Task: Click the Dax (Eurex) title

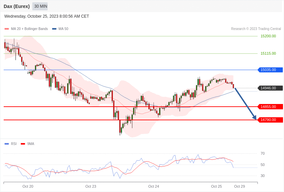Action: point(17,6)
